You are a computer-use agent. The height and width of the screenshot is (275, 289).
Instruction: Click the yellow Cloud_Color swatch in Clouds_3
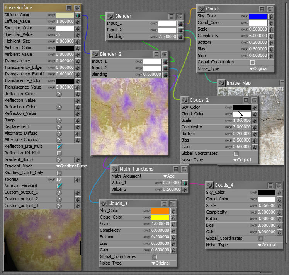(x=160, y=218)
